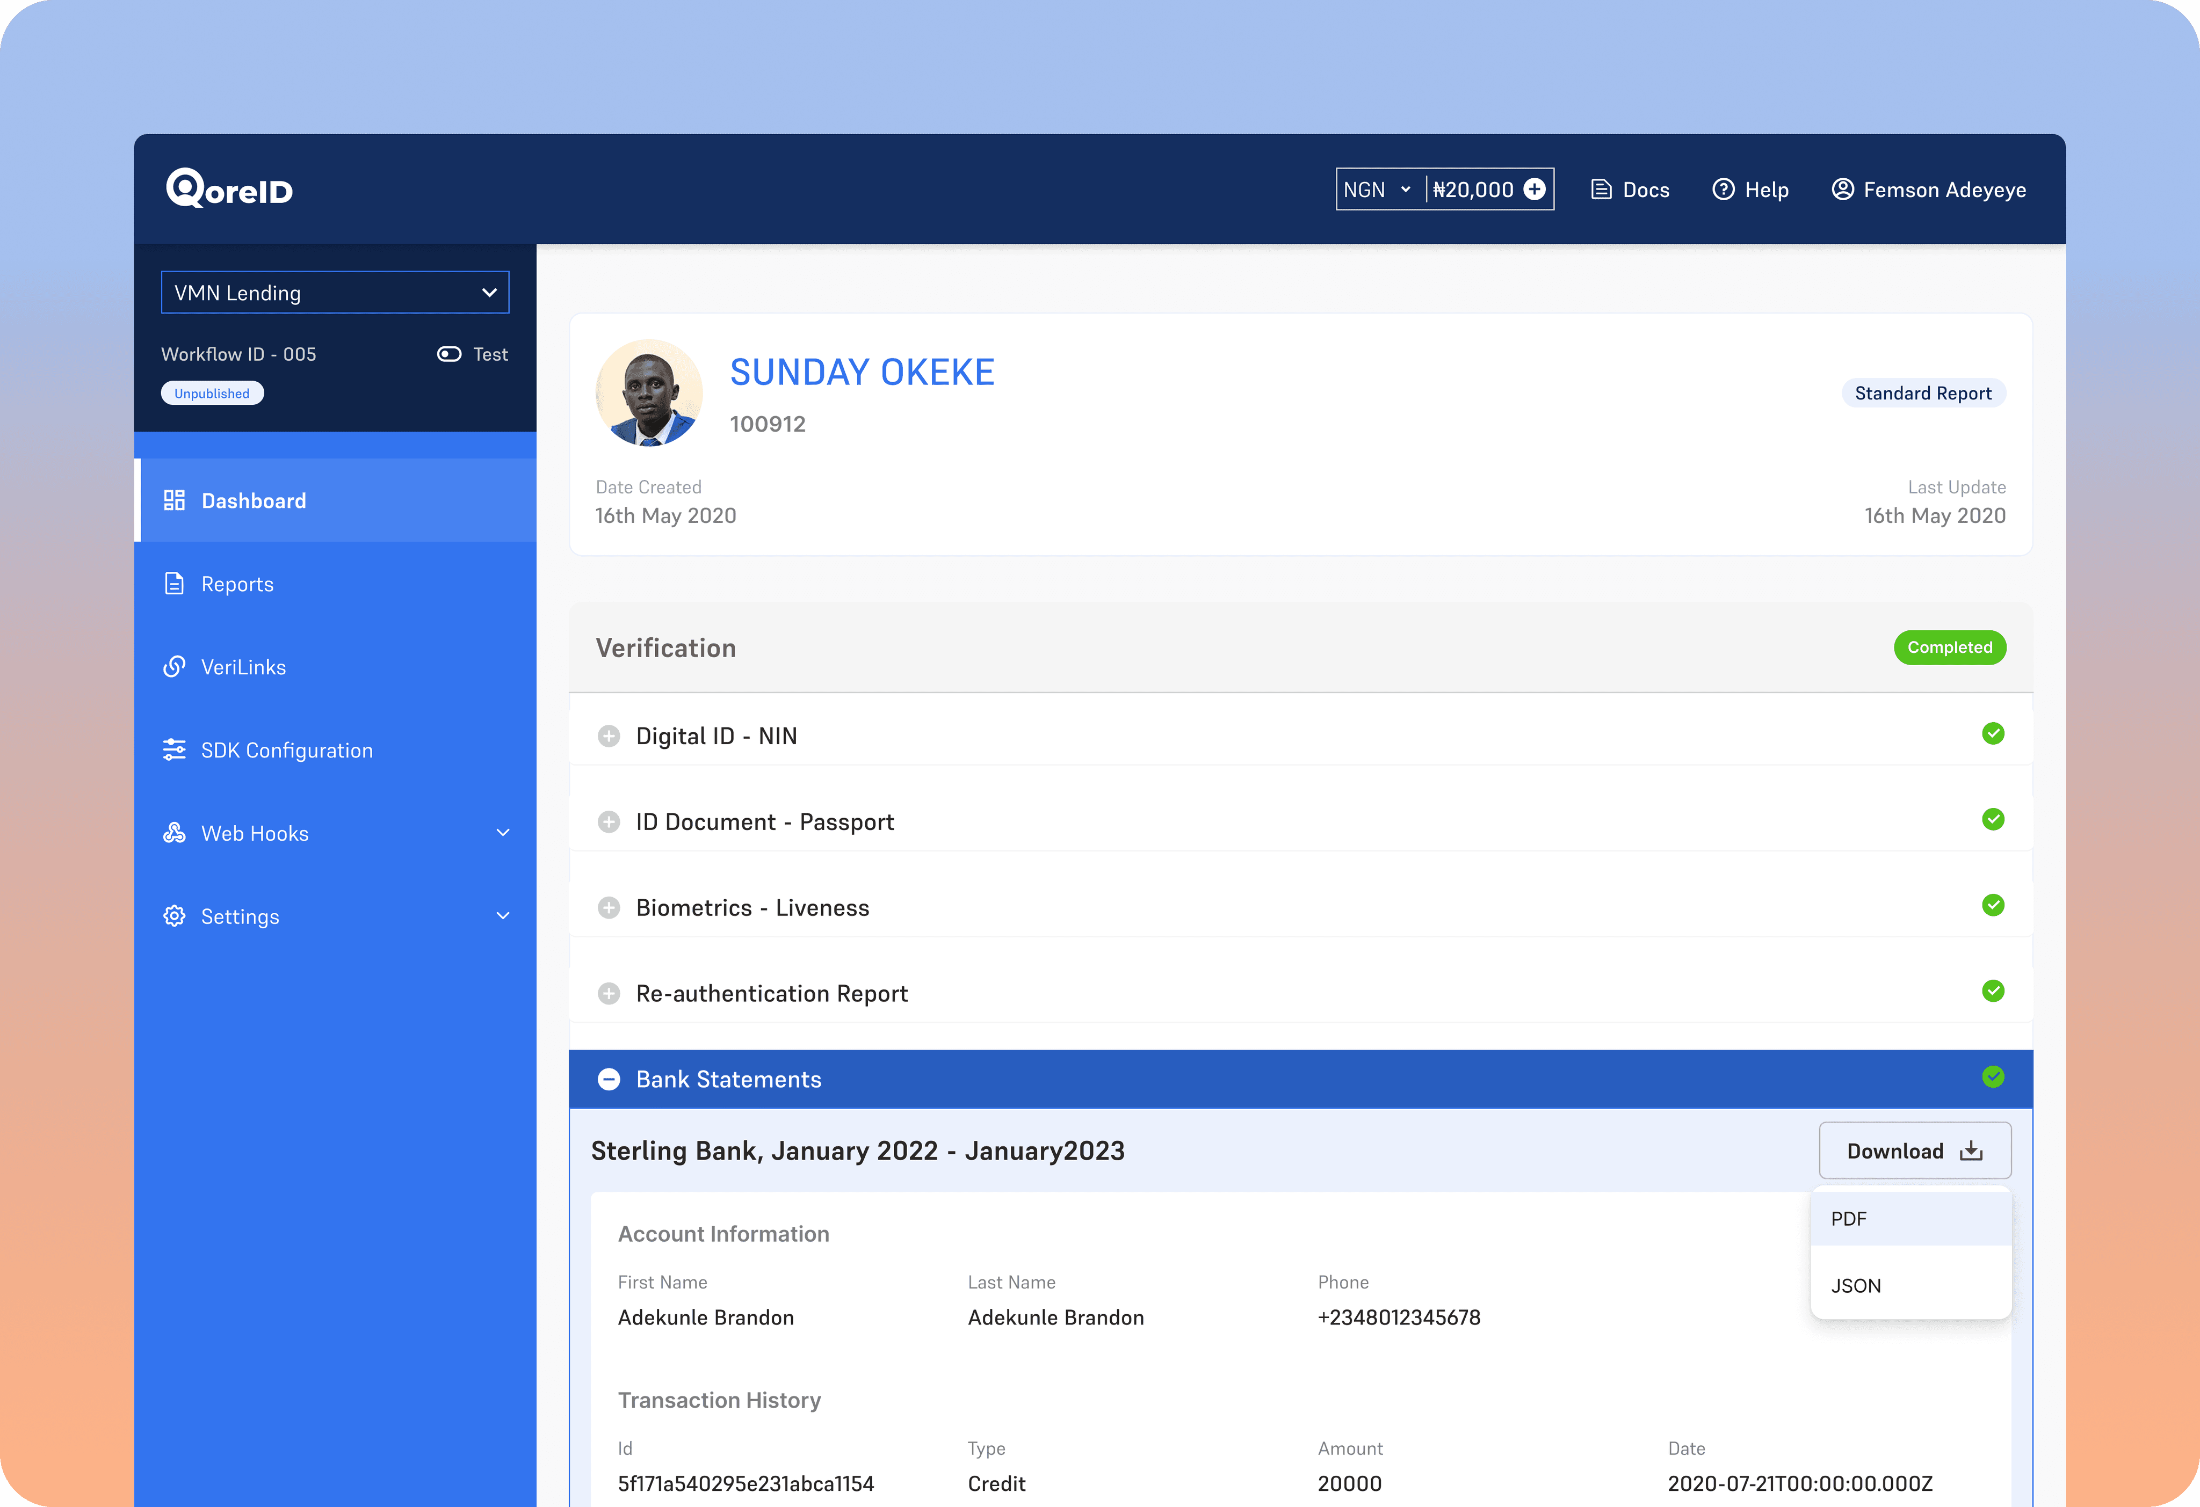Expand the Web Hooks submenu
The image size is (2200, 1507).
[503, 833]
